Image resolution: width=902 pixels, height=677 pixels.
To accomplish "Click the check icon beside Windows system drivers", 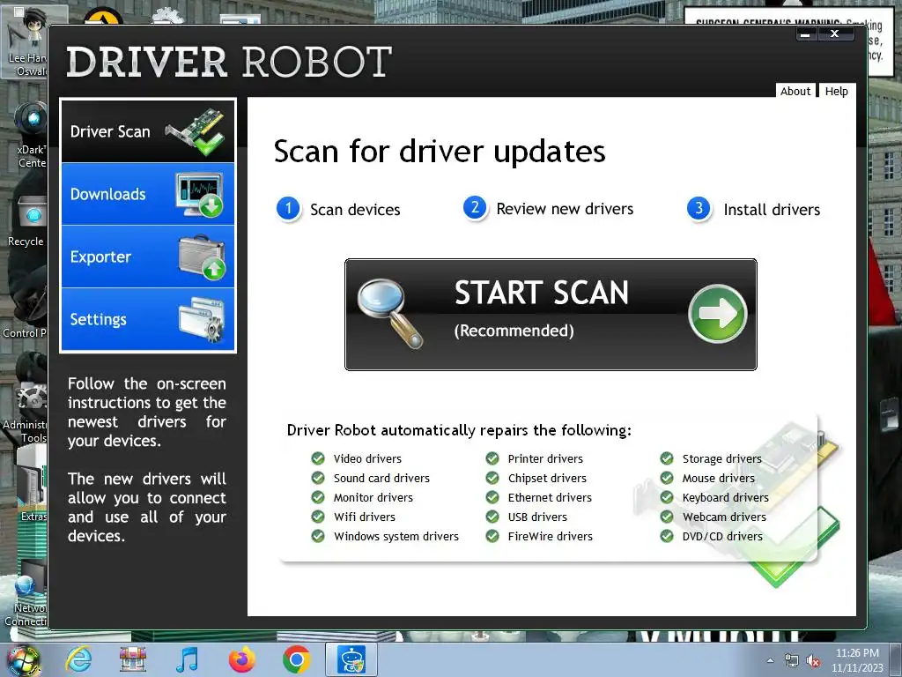I will (x=318, y=536).
